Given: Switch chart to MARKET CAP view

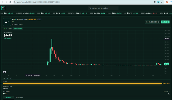Looking at the screenshot, I should click(18, 29).
